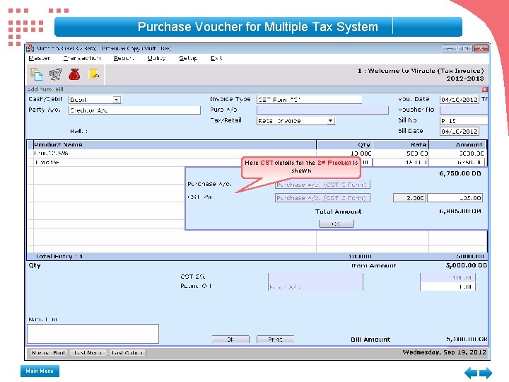The width and height of the screenshot is (509, 382).
Task: Click the documents copy toolbar icon
Action: tap(36, 74)
